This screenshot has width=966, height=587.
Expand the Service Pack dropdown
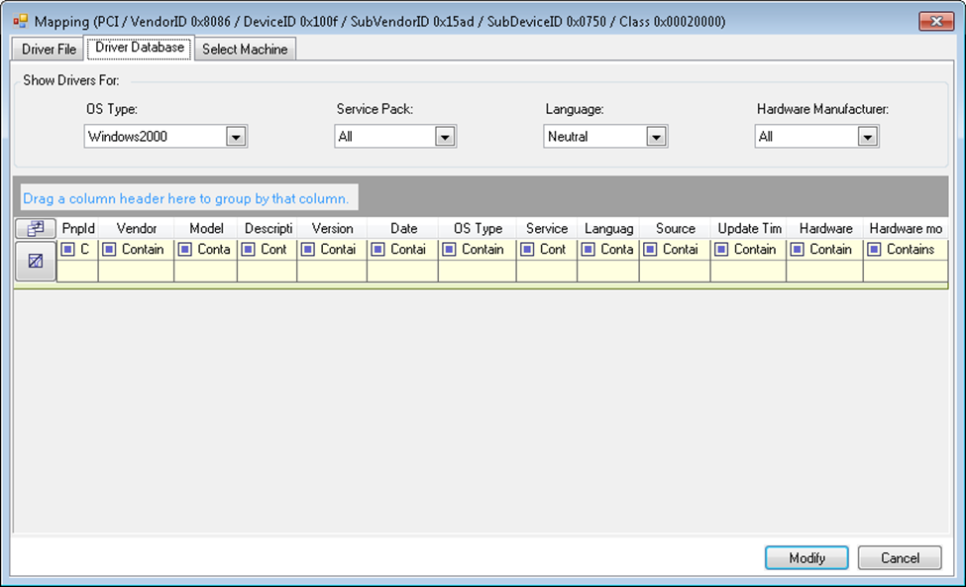click(445, 137)
